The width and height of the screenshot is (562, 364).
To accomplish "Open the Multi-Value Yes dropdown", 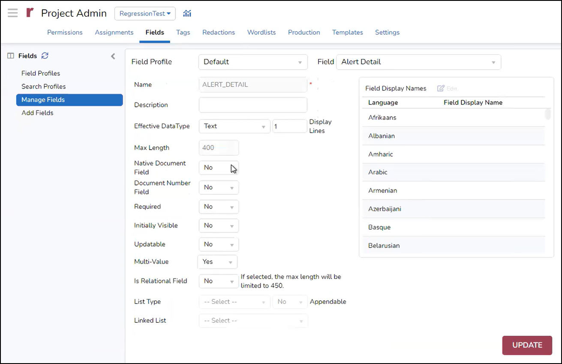I will click(x=217, y=262).
